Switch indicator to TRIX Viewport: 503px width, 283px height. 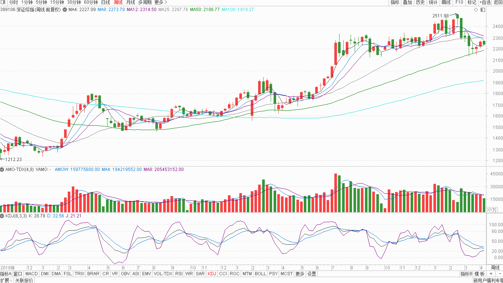click(x=80, y=274)
